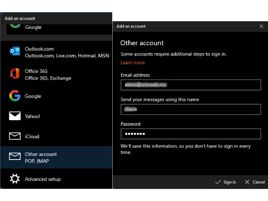Click the Cancel button text

[x=259, y=182]
